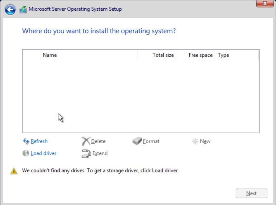
Task: Click the Extend partition icon
Action: pos(86,154)
